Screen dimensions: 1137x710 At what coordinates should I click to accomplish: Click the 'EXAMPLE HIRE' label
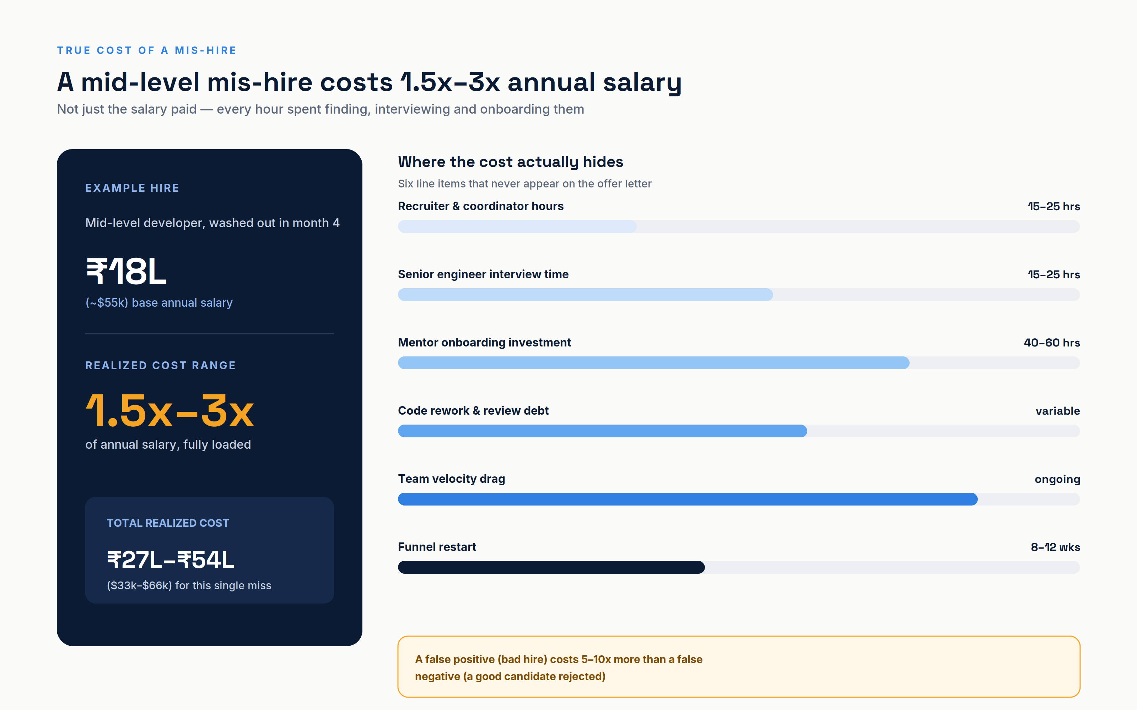coord(132,188)
